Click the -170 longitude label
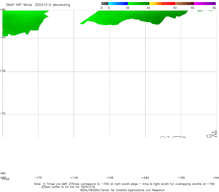 point(74,178)
